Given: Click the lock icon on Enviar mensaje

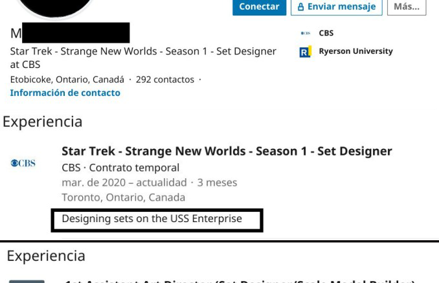Looking at the screenshot, I should coord(300,6).
